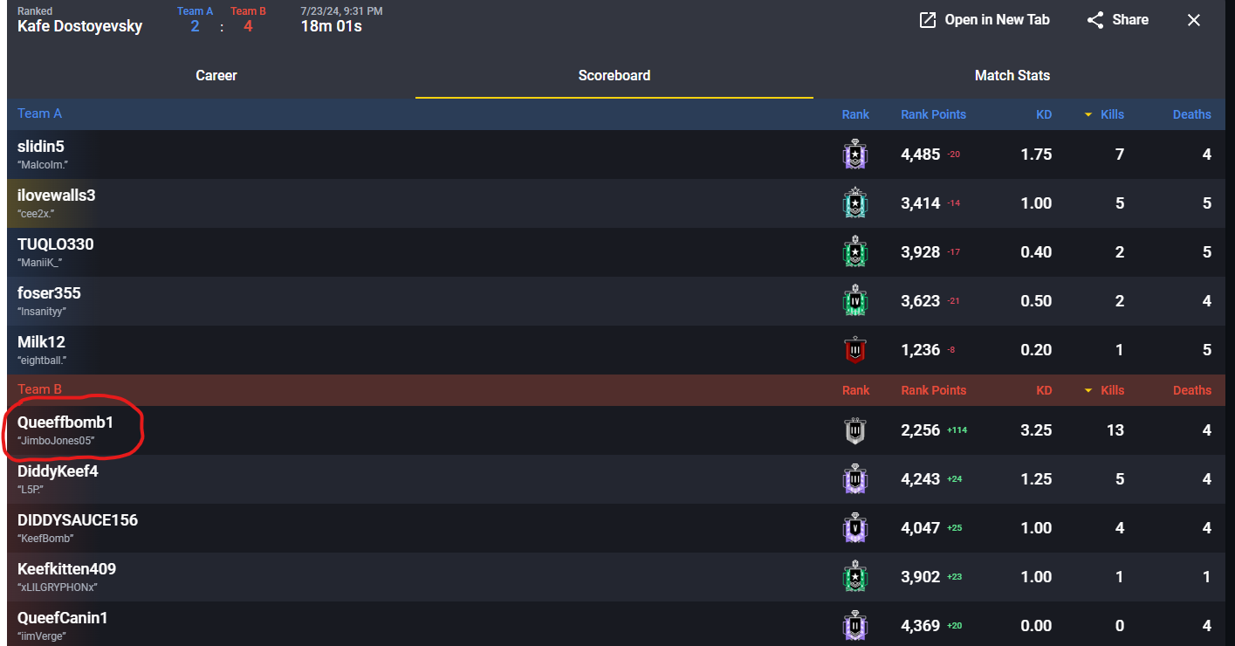Click DIDDYSAUCE156's rank V emblem

point(855,528)
